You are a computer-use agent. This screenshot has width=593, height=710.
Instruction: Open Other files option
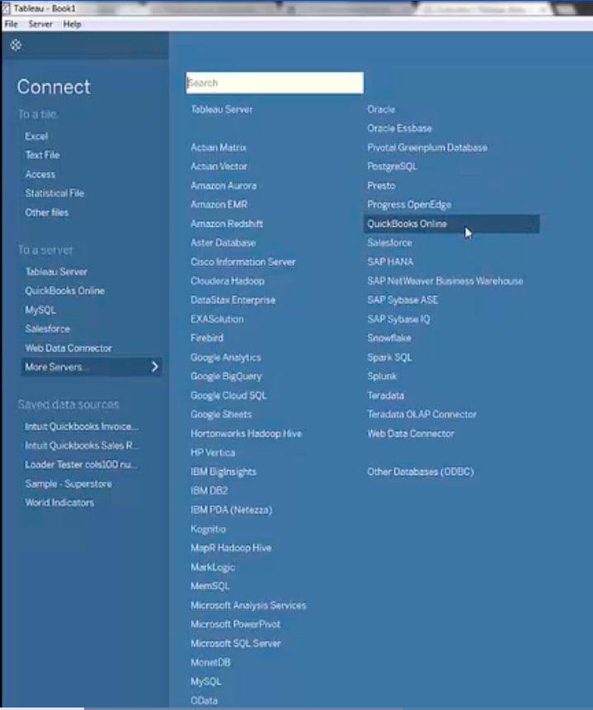(x=47, y=213)
